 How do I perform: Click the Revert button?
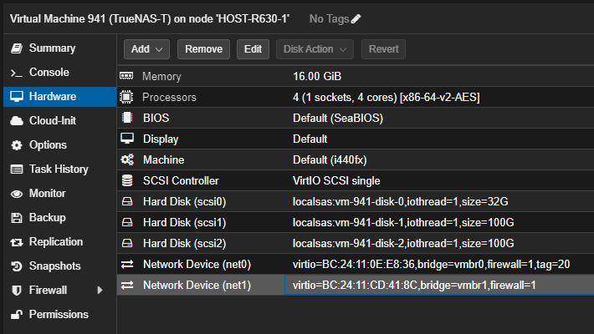point(383,49)
